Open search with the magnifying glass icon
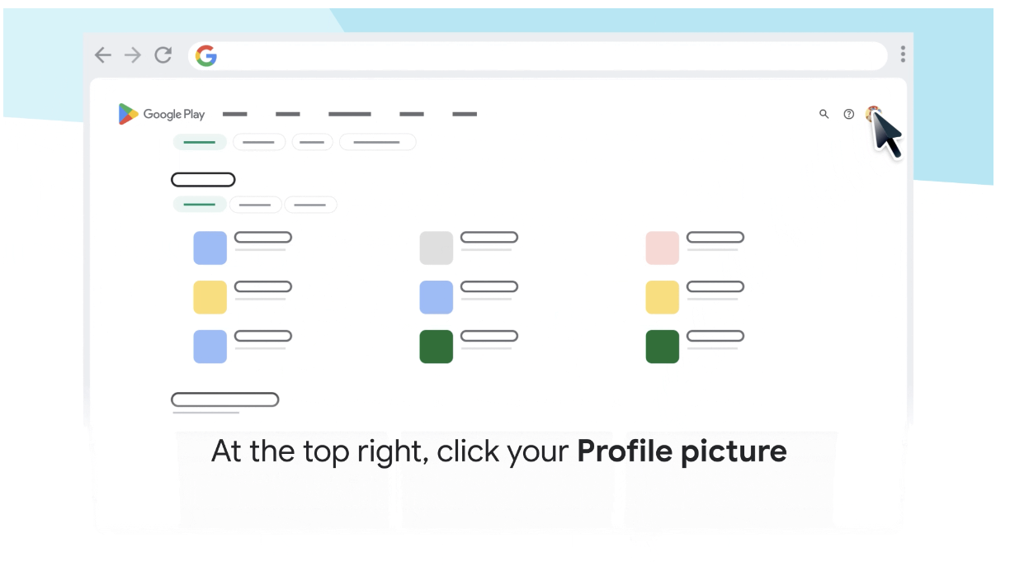The height and width of the screenshot is (581, 1010). tap(824, 114)
